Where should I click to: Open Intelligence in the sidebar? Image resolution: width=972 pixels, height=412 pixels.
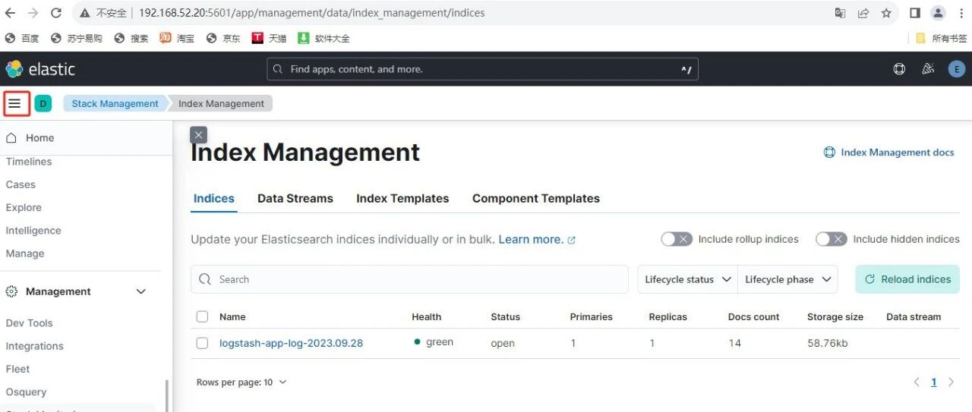33,231
